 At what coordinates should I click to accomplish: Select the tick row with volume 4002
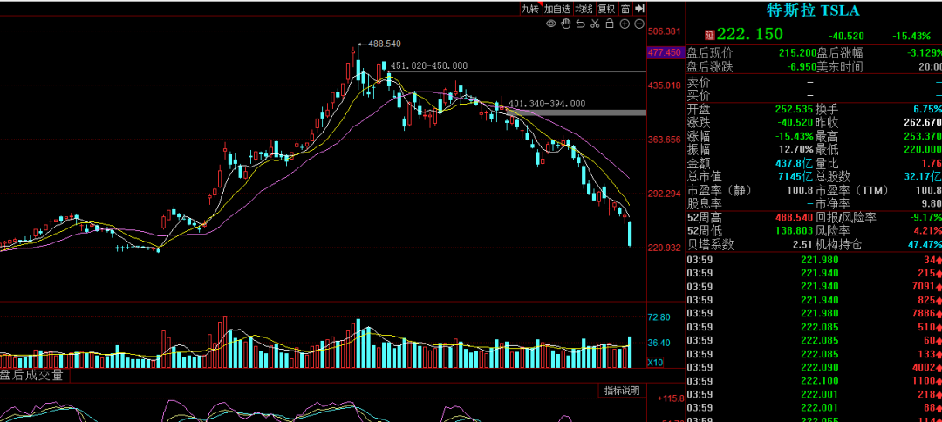click(814, 367)
